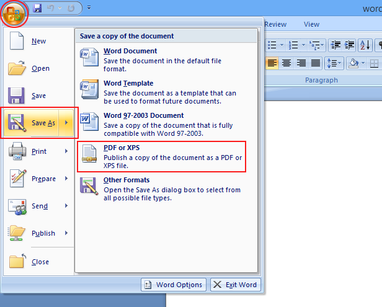Expand the Prepare submenu arrow
This screenshot has height=307, width=382.
66,179
